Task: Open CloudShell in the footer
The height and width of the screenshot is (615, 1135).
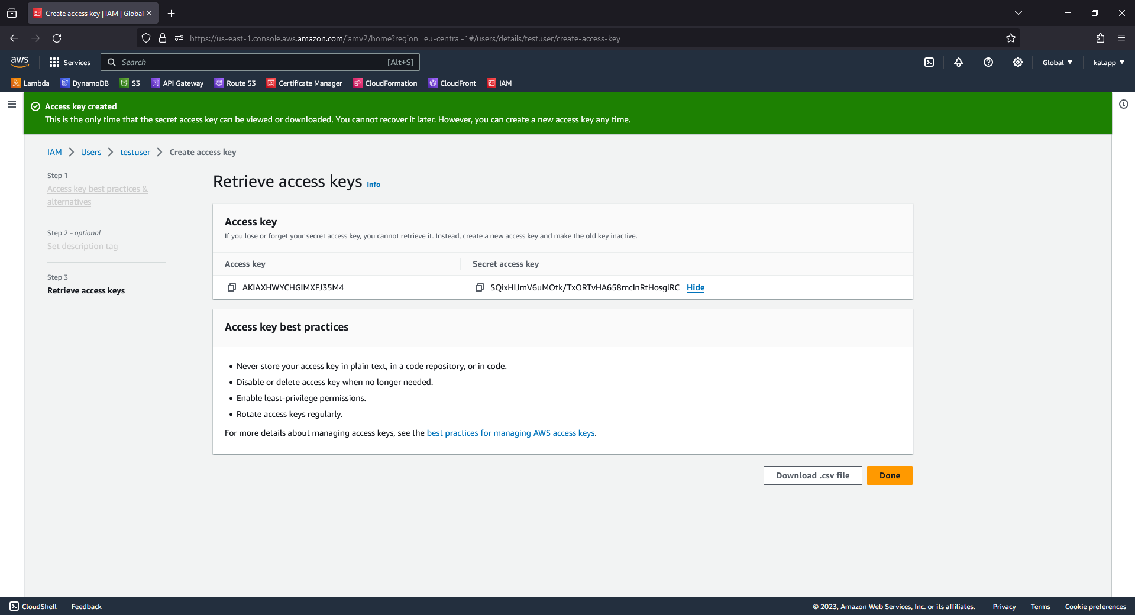Action: 34,607
